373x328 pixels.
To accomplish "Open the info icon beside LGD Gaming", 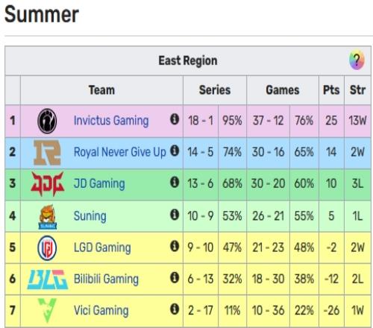I will 175,246.
